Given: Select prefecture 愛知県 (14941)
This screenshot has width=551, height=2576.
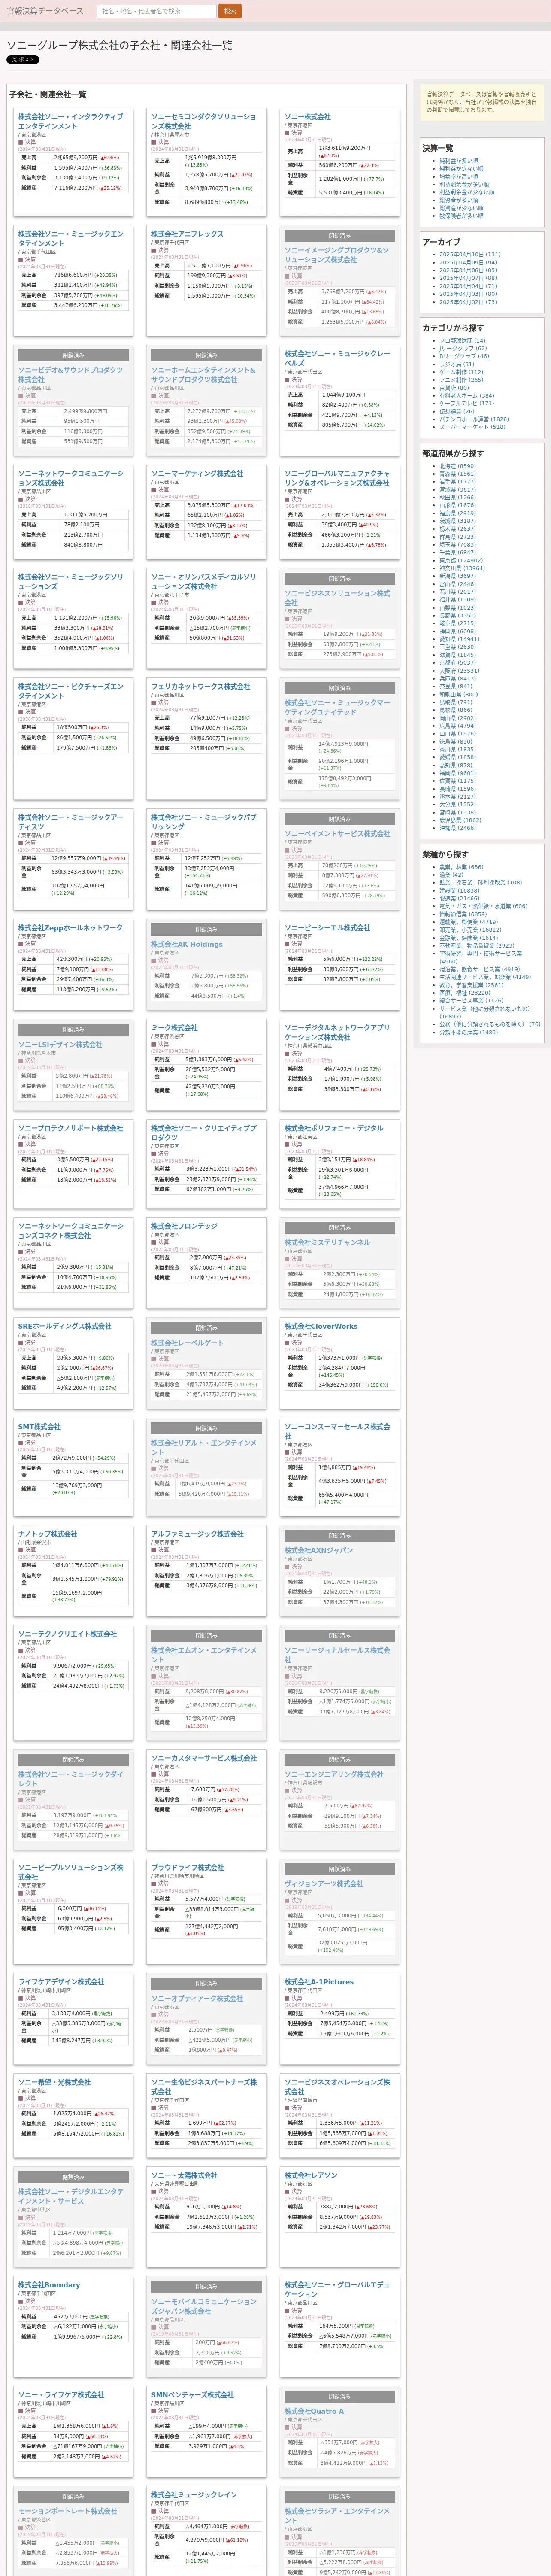Looking at the screenshot, I should [459, 639].
